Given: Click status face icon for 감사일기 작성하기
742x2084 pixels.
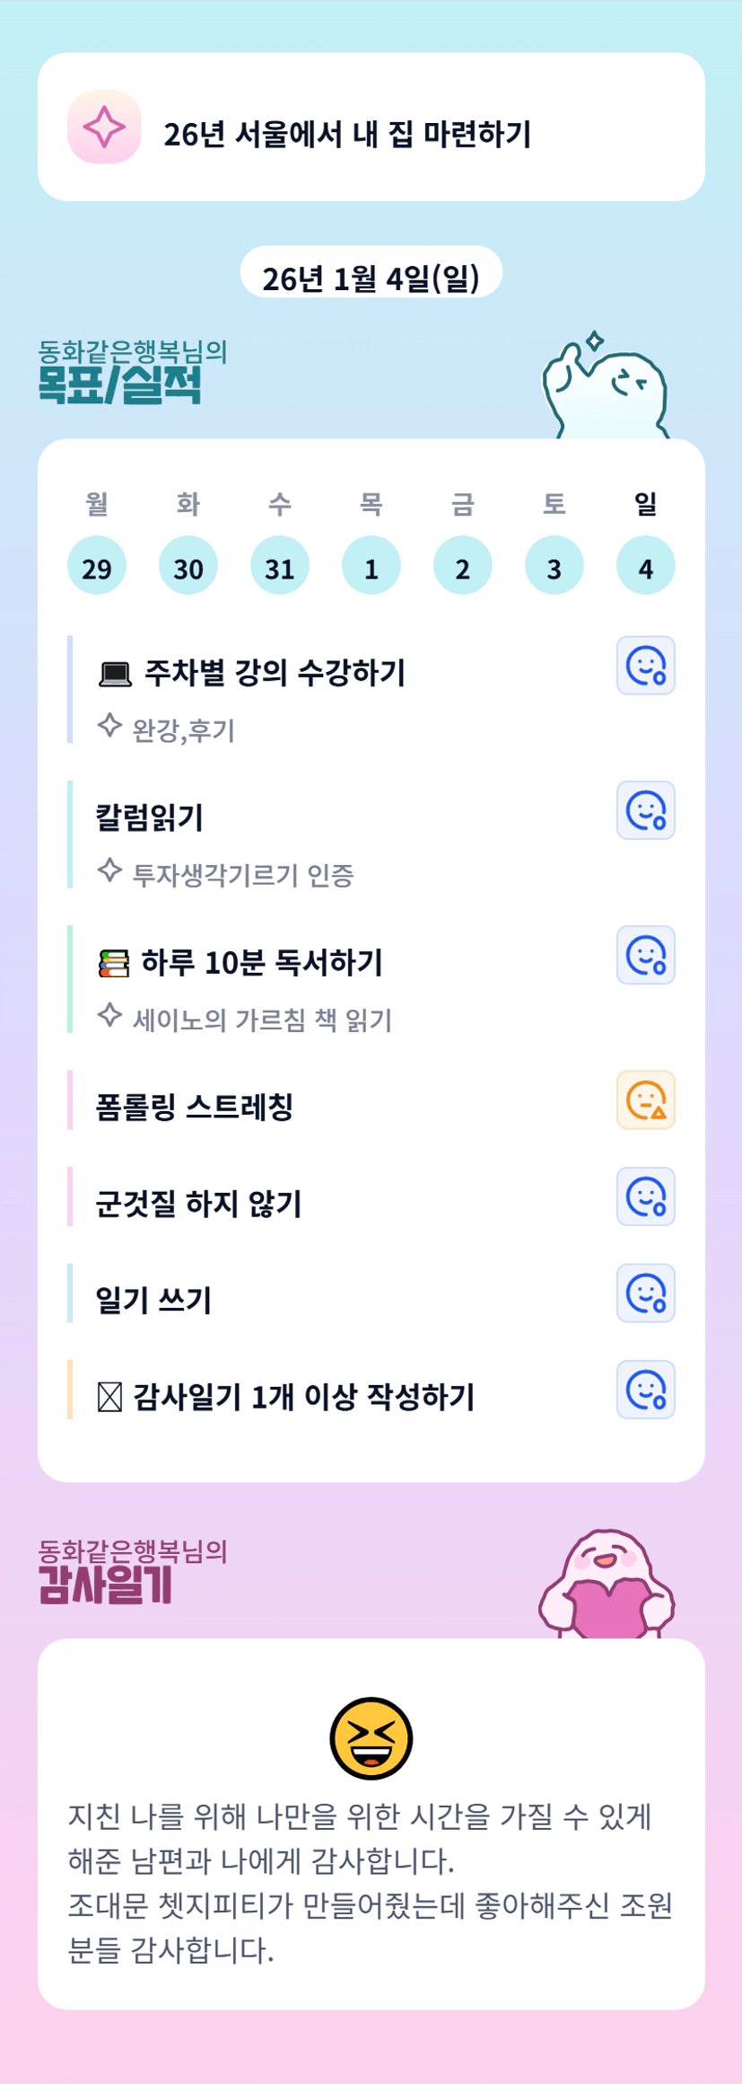Looking at the screenshot, I should coord(645,1390).
